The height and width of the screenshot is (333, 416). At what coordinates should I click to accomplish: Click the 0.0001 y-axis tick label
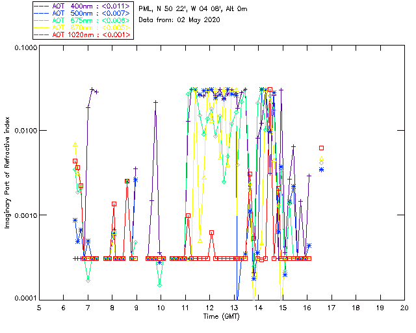25,298
